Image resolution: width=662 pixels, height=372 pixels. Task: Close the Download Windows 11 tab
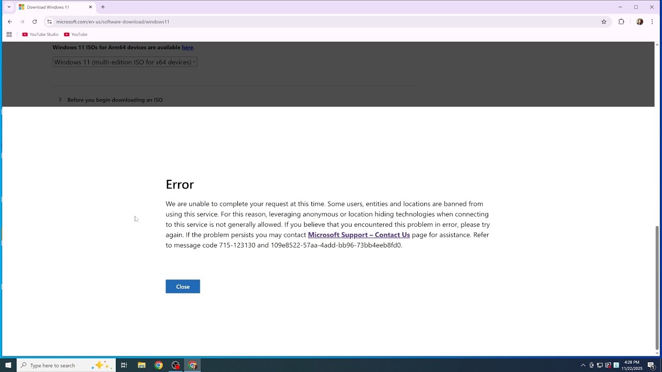click(91, 7)
